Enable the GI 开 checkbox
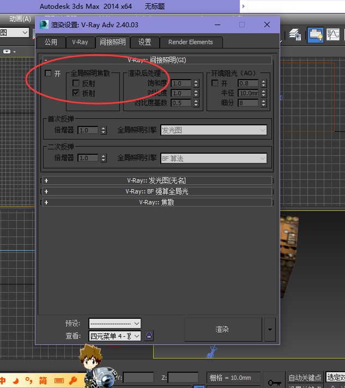 [x=48, y=73]
